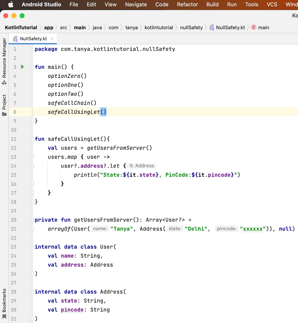
Task: Fold the let block at line 14
Action: (32, 166)
